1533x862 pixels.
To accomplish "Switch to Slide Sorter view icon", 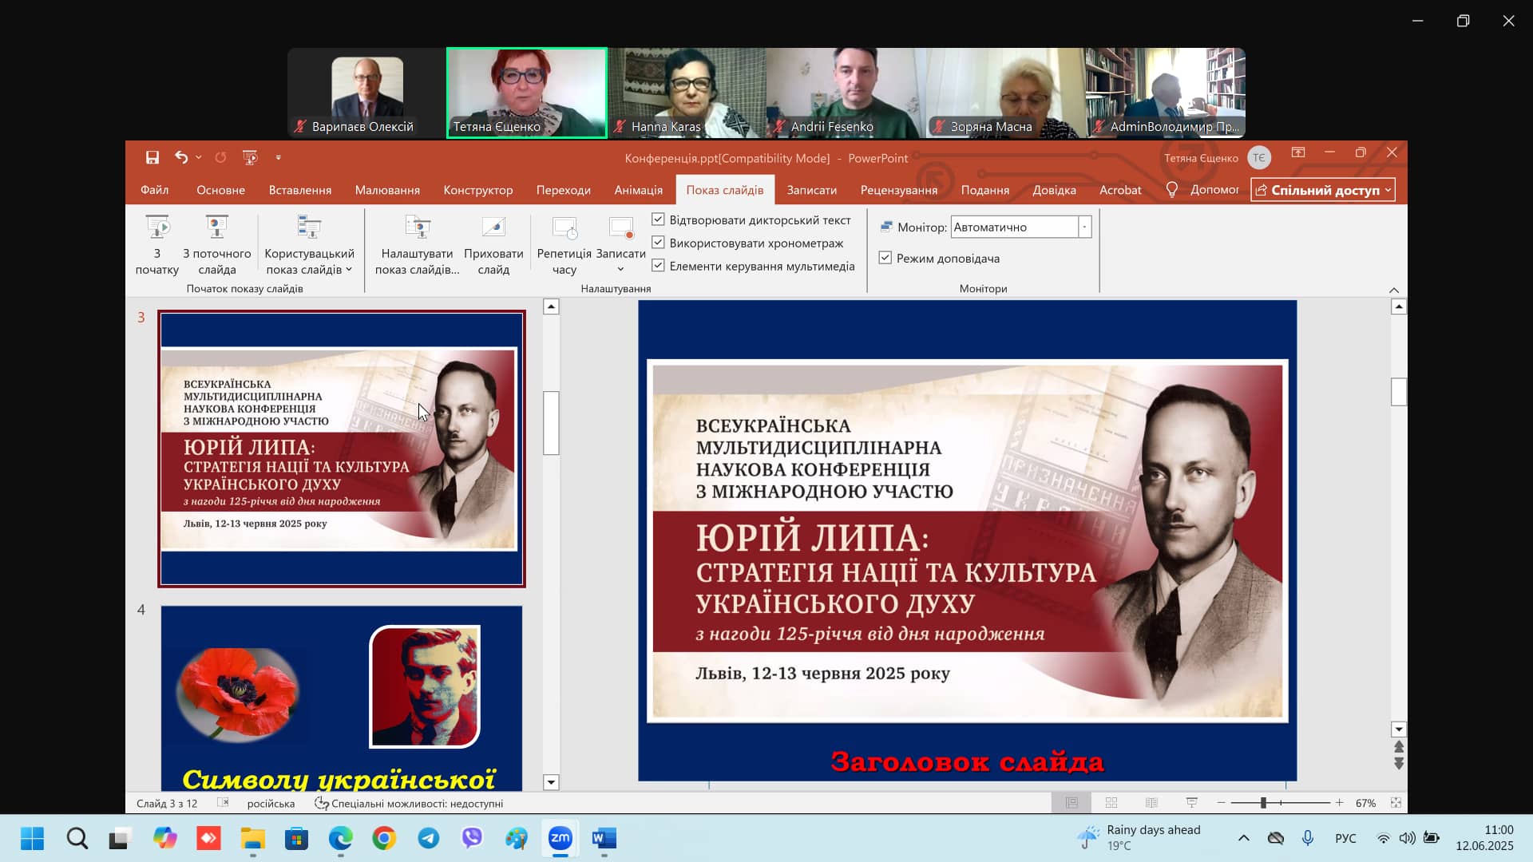I will click(x=1111, y=802).
